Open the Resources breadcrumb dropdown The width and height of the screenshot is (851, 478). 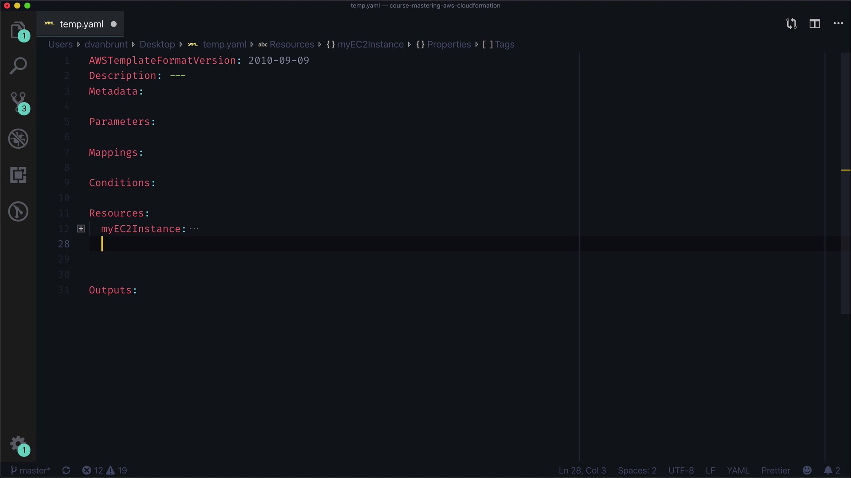point(291,44)
